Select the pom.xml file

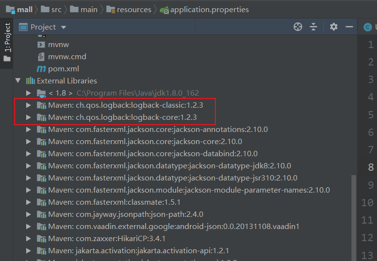coord(64,69)
